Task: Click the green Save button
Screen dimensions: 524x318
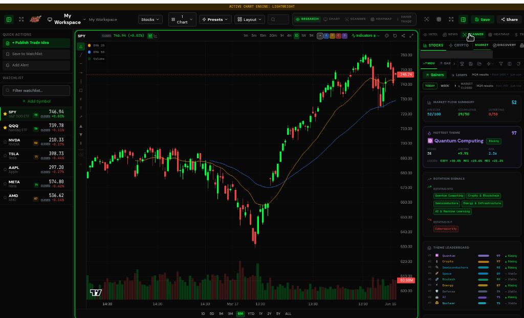Action: (482, 20)
